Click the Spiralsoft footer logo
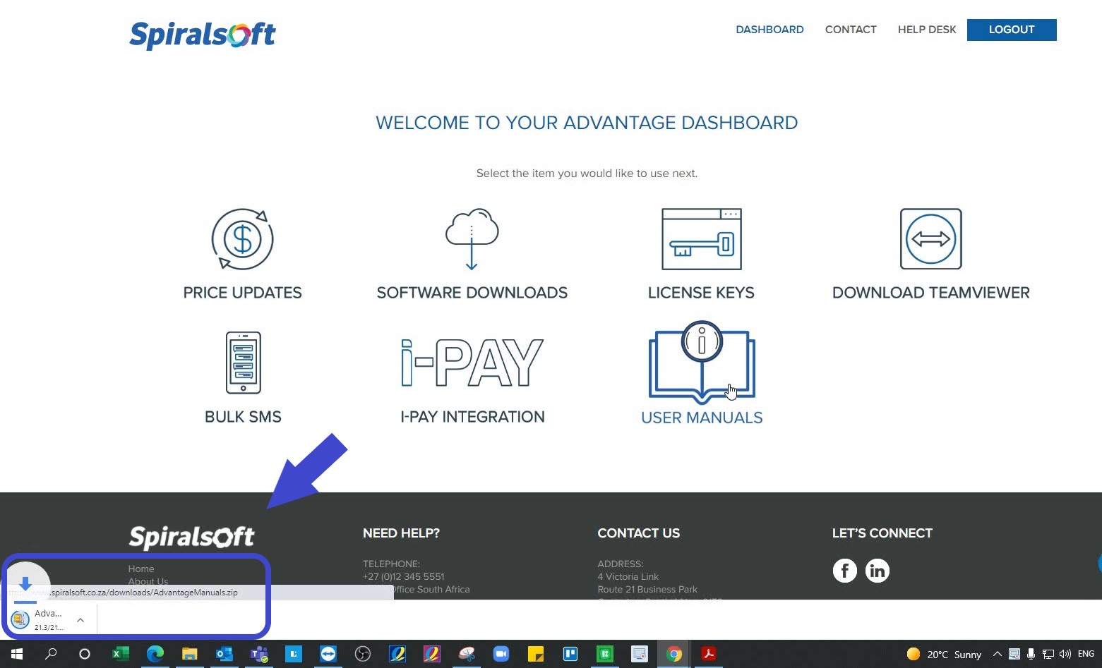The image size is (1102, 668). 191,537
